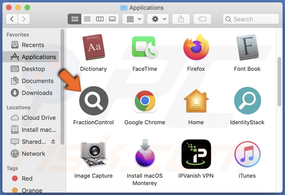
Task: Select the FractionControl app icon
Action: pyautogui.click(x=93, y=101)
